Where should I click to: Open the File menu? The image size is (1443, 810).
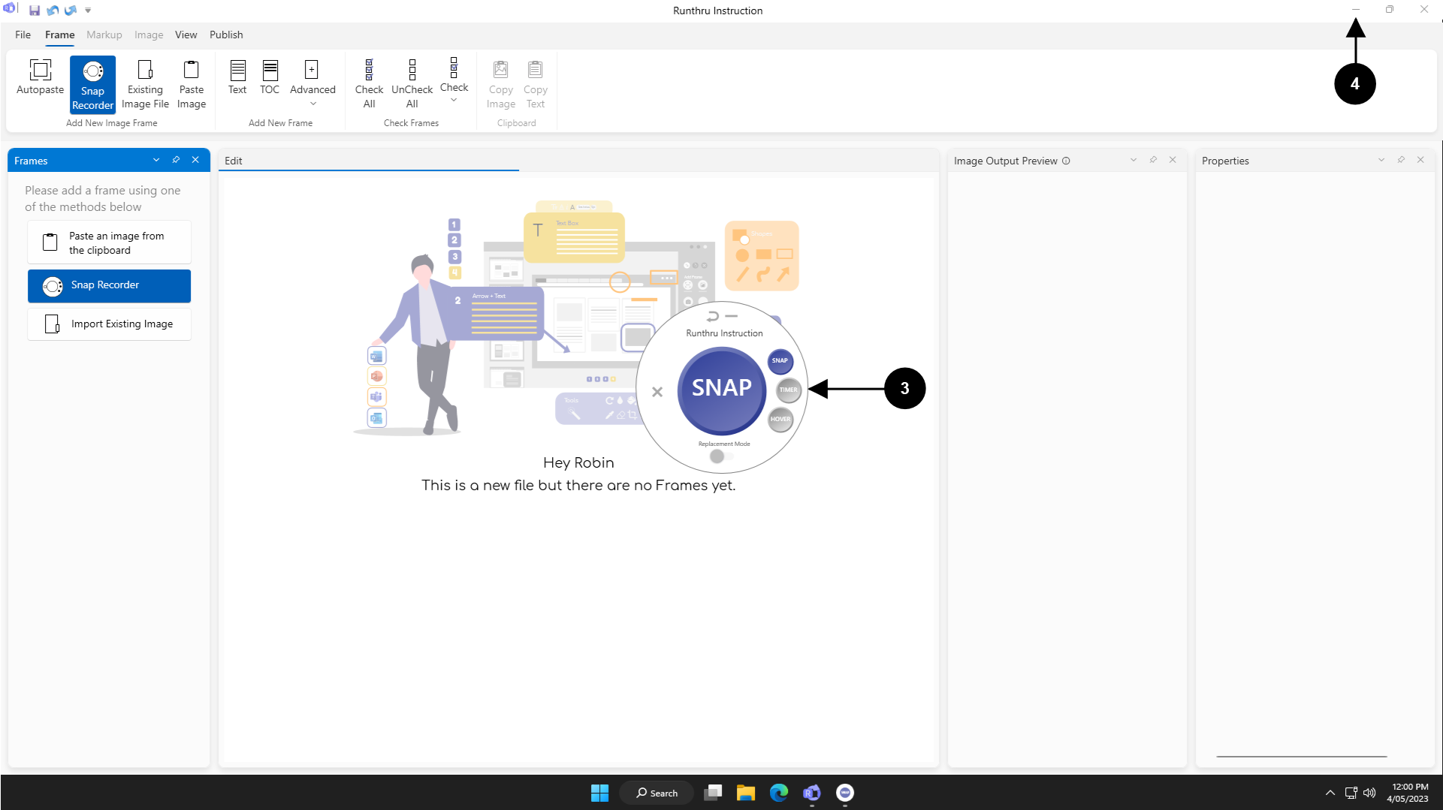(23, 35)
